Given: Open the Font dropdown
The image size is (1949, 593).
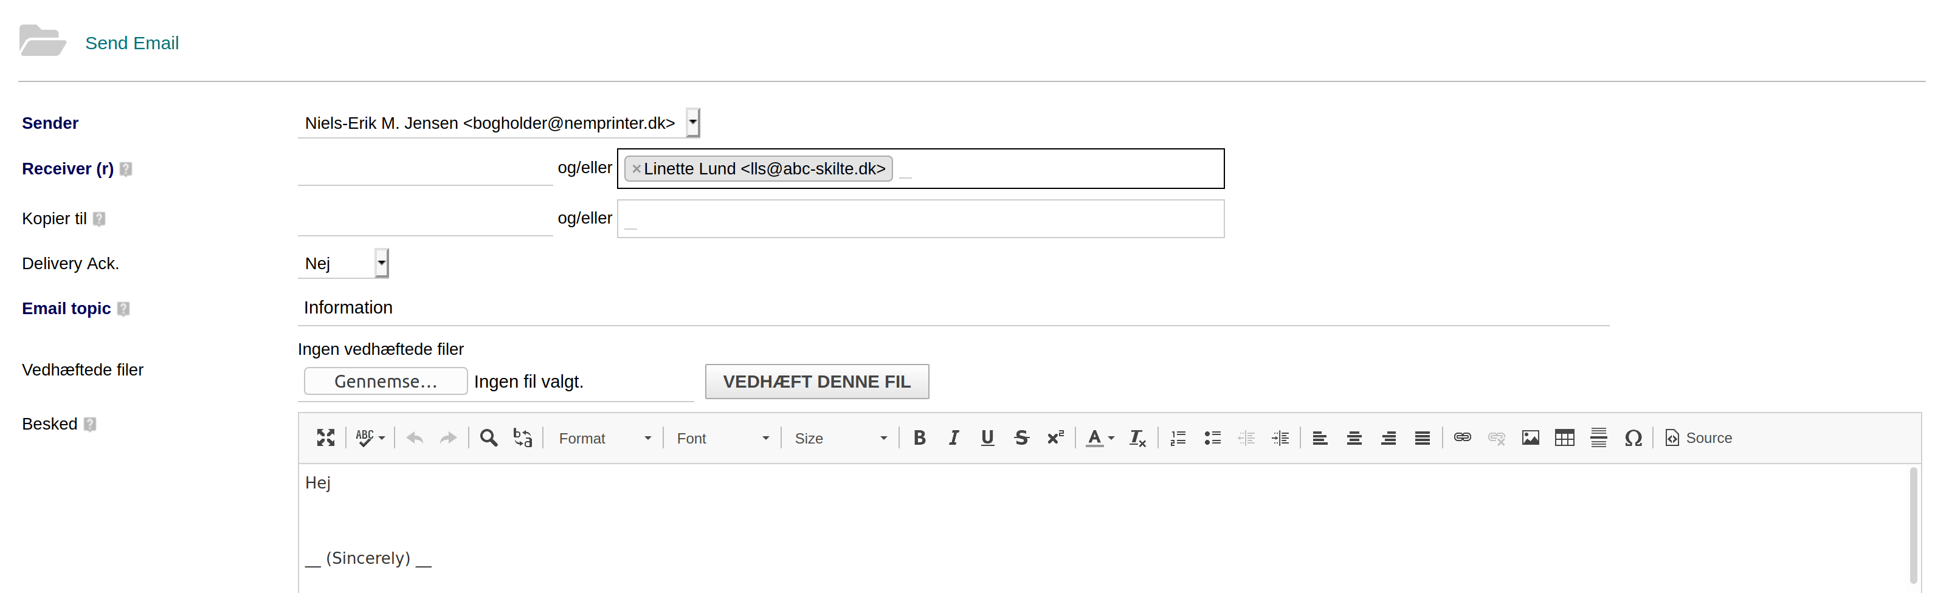Looking at the screenshot, I should click(723, 439).
